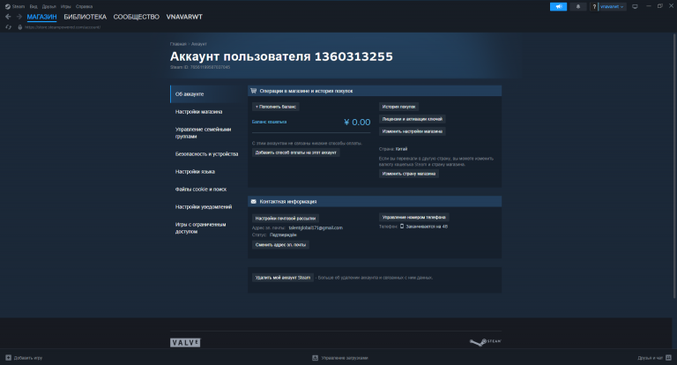Select Настройки магазина in the sidebar
677x365 pixels.
[x=206, y=112]
